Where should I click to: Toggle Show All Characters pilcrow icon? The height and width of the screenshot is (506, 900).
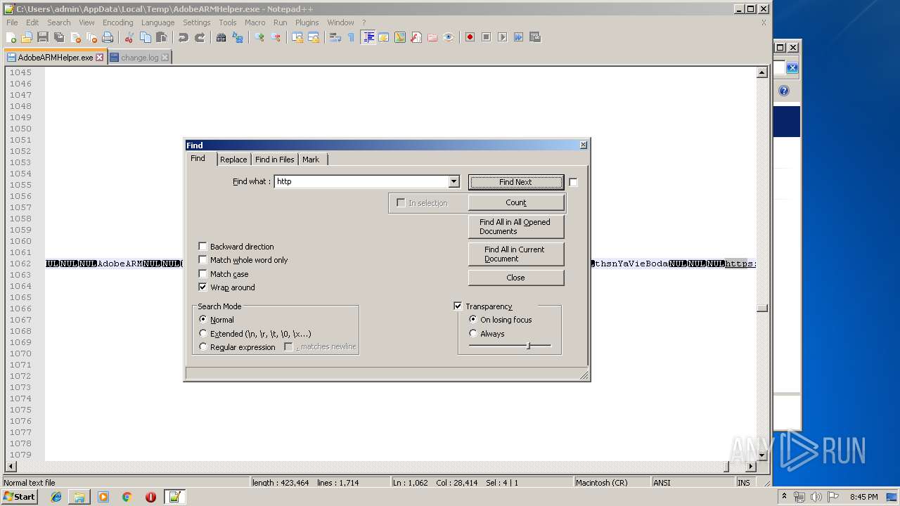[351, 37]
